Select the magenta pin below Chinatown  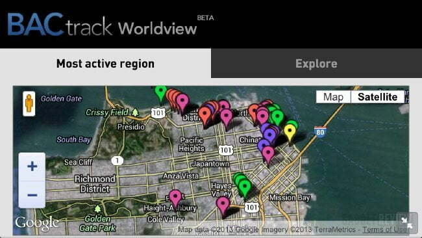click(268, 155)
